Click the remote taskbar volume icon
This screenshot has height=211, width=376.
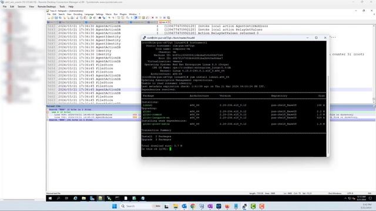[354, 198]
